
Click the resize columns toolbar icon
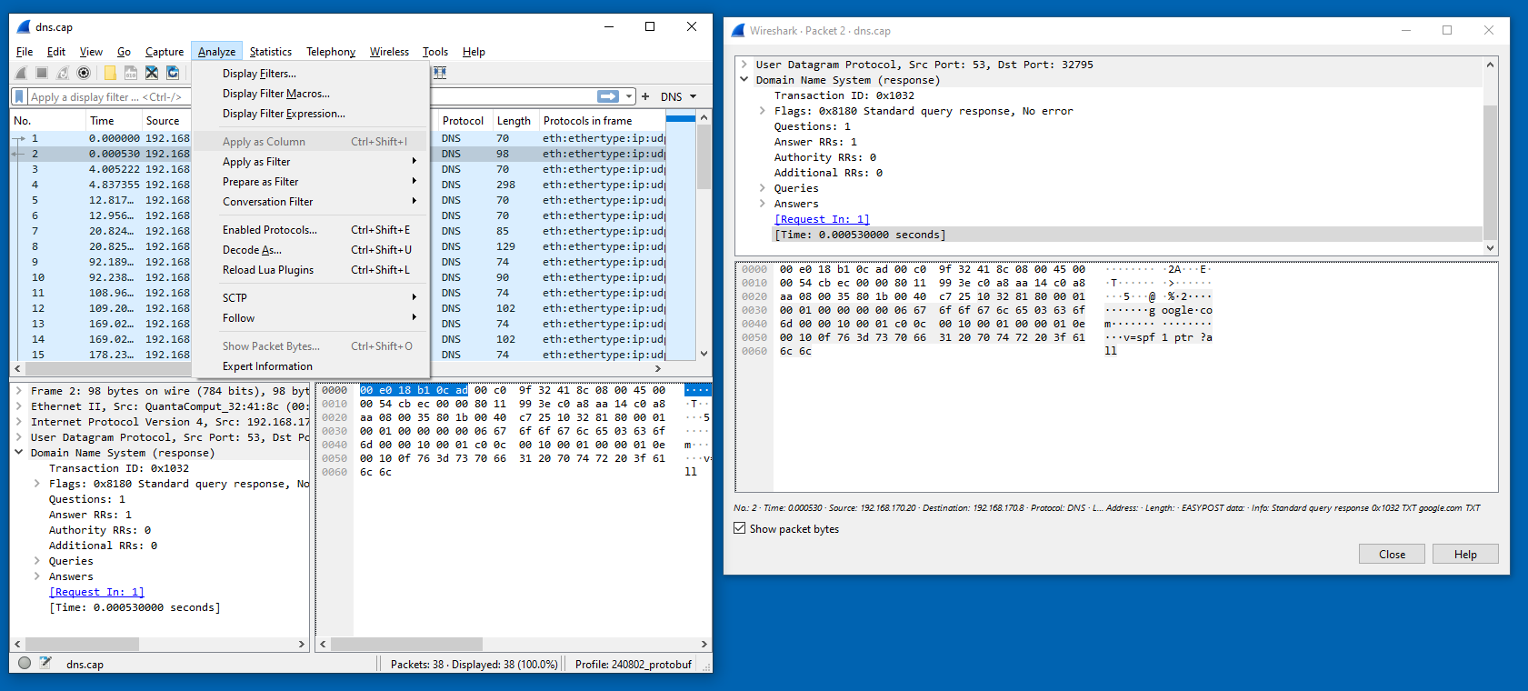click(440, 73)
